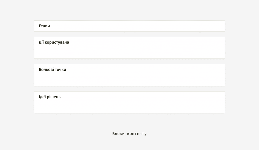This screenshot has height=150, width=259.
Task: Click empty space right of Етапи heading
Action: [137, 26]
